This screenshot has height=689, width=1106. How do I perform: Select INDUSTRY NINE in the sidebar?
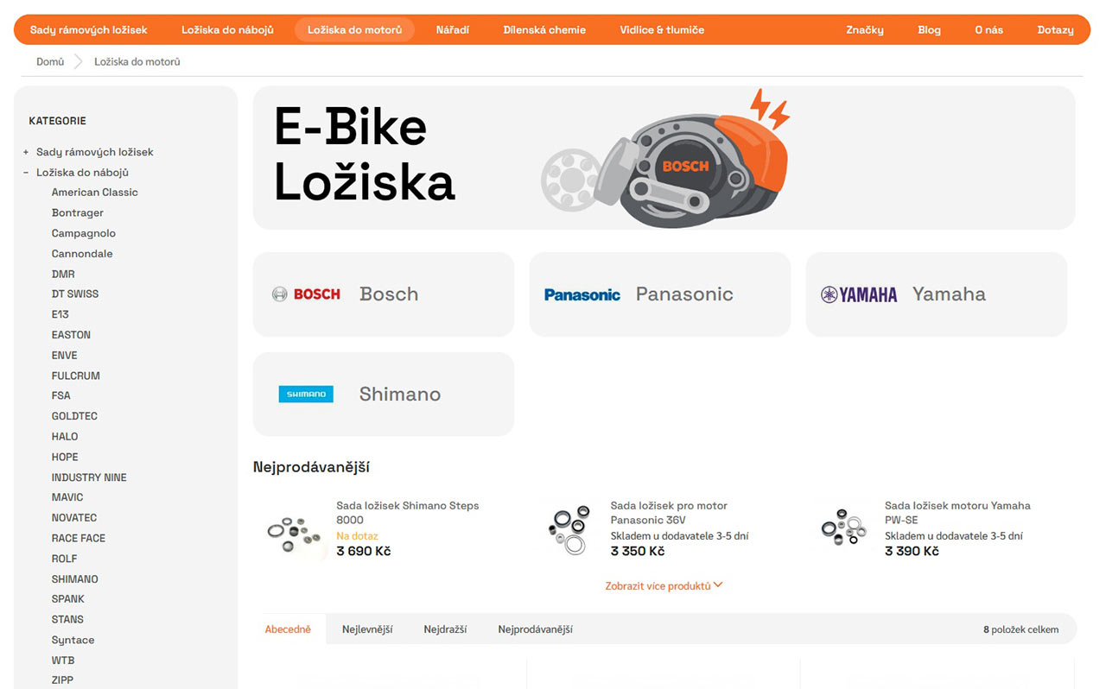(89, 477)
